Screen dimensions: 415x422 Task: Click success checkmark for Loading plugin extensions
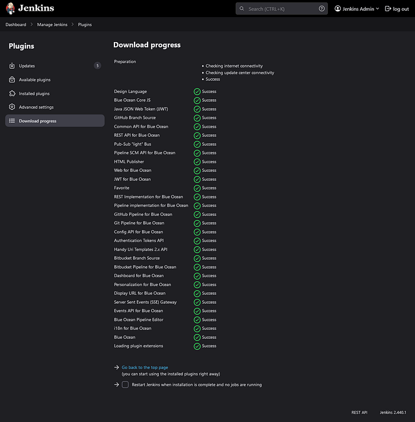(x=197, y=346)
